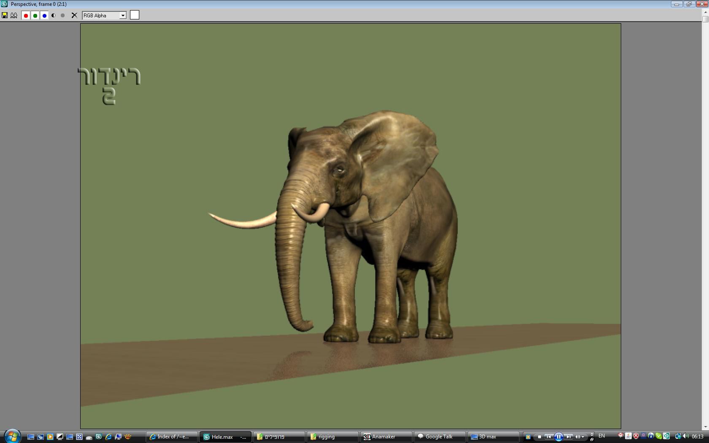709x443 pixels.
Task: Pause playback in the taskbar media player
Action: click(558, 437)
